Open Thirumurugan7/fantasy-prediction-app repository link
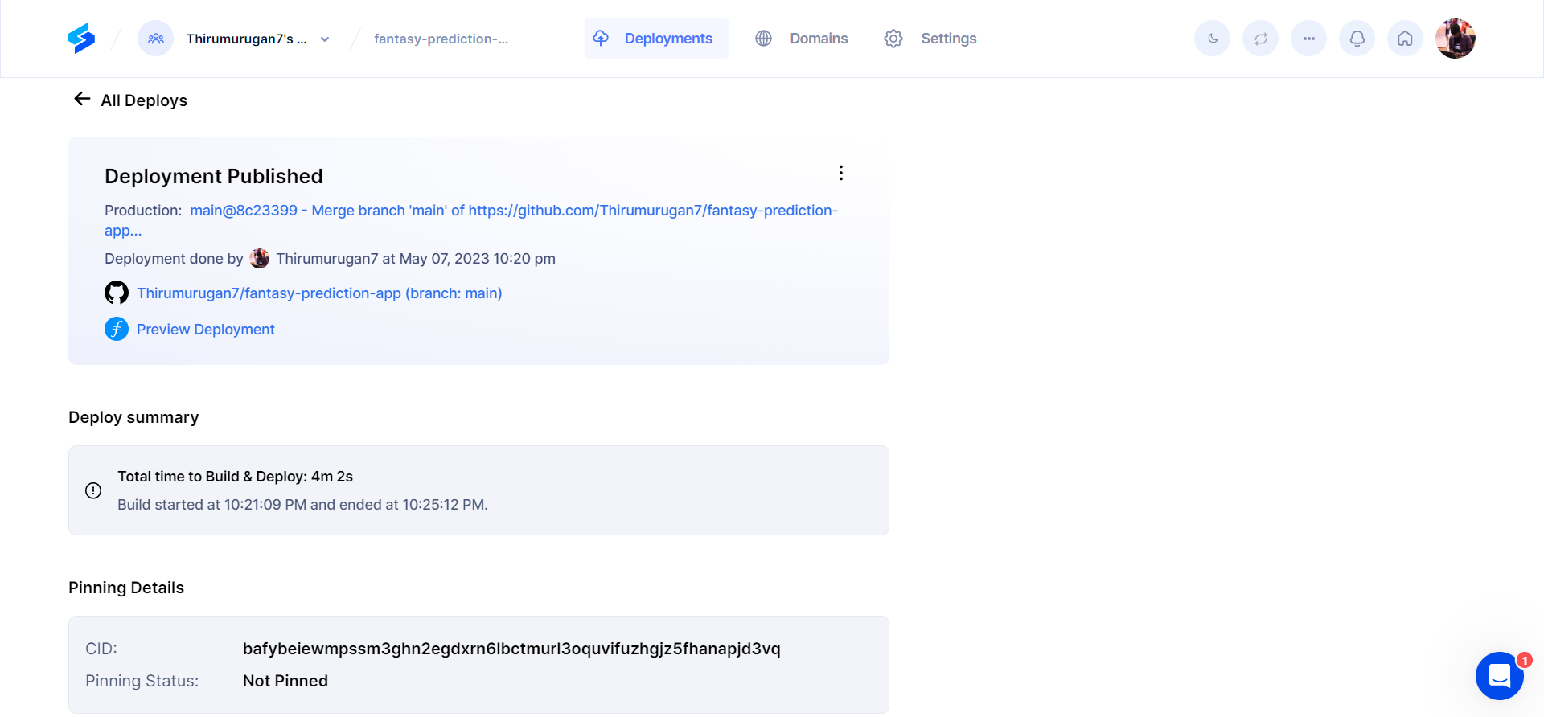Image resolution: width=1544 pixels, height=717 pixels. point(319,293)
